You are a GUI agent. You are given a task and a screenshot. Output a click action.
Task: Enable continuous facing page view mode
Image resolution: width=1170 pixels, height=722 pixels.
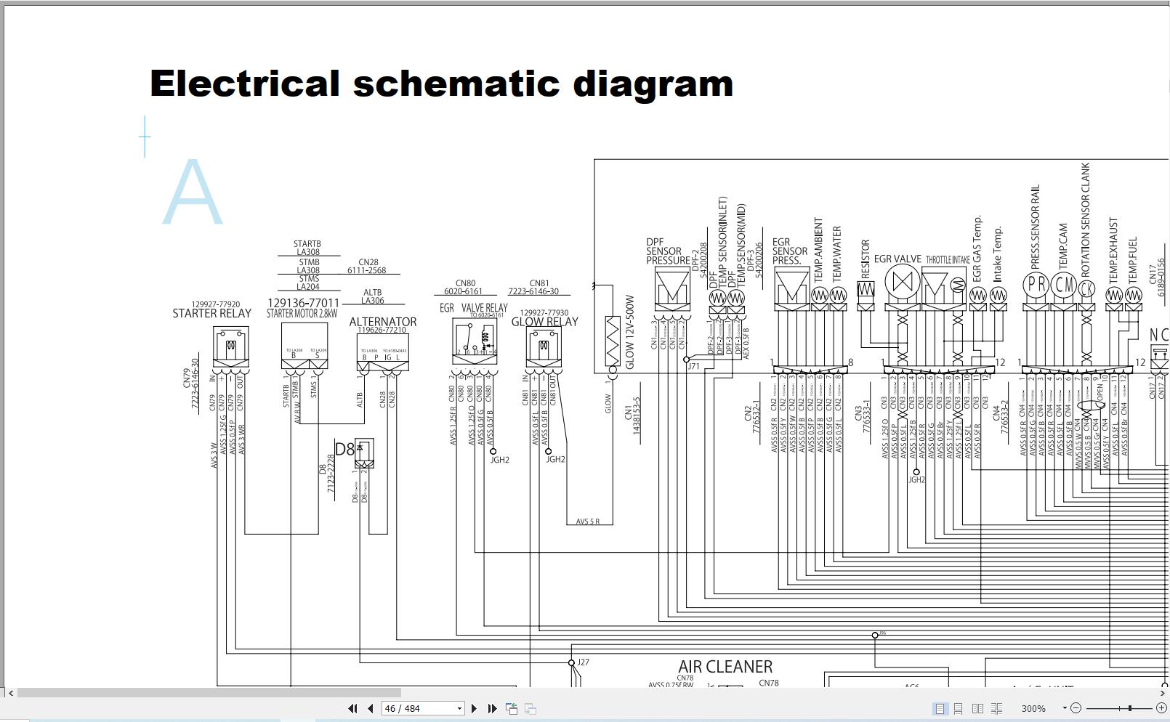click(x=996, y=708)
